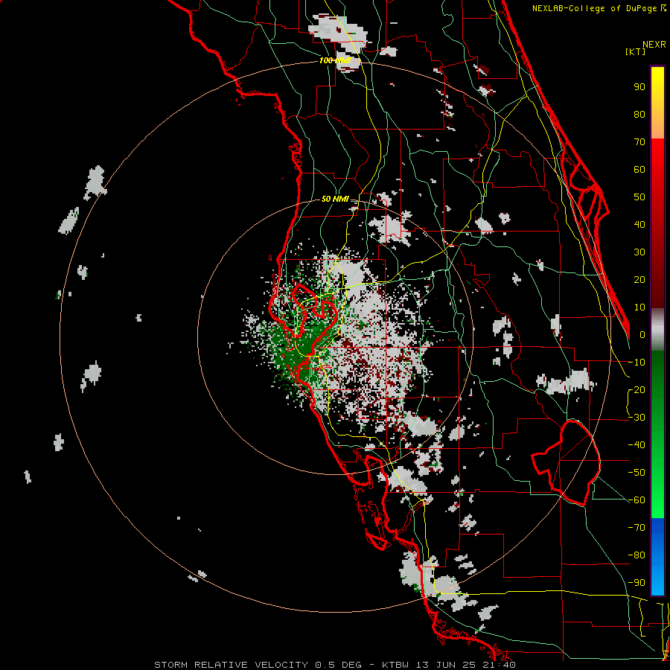Click the positive 10 scale value
The width and height of the screenshot is (670, 670).
pyautogui.click(x=639, y=307)
